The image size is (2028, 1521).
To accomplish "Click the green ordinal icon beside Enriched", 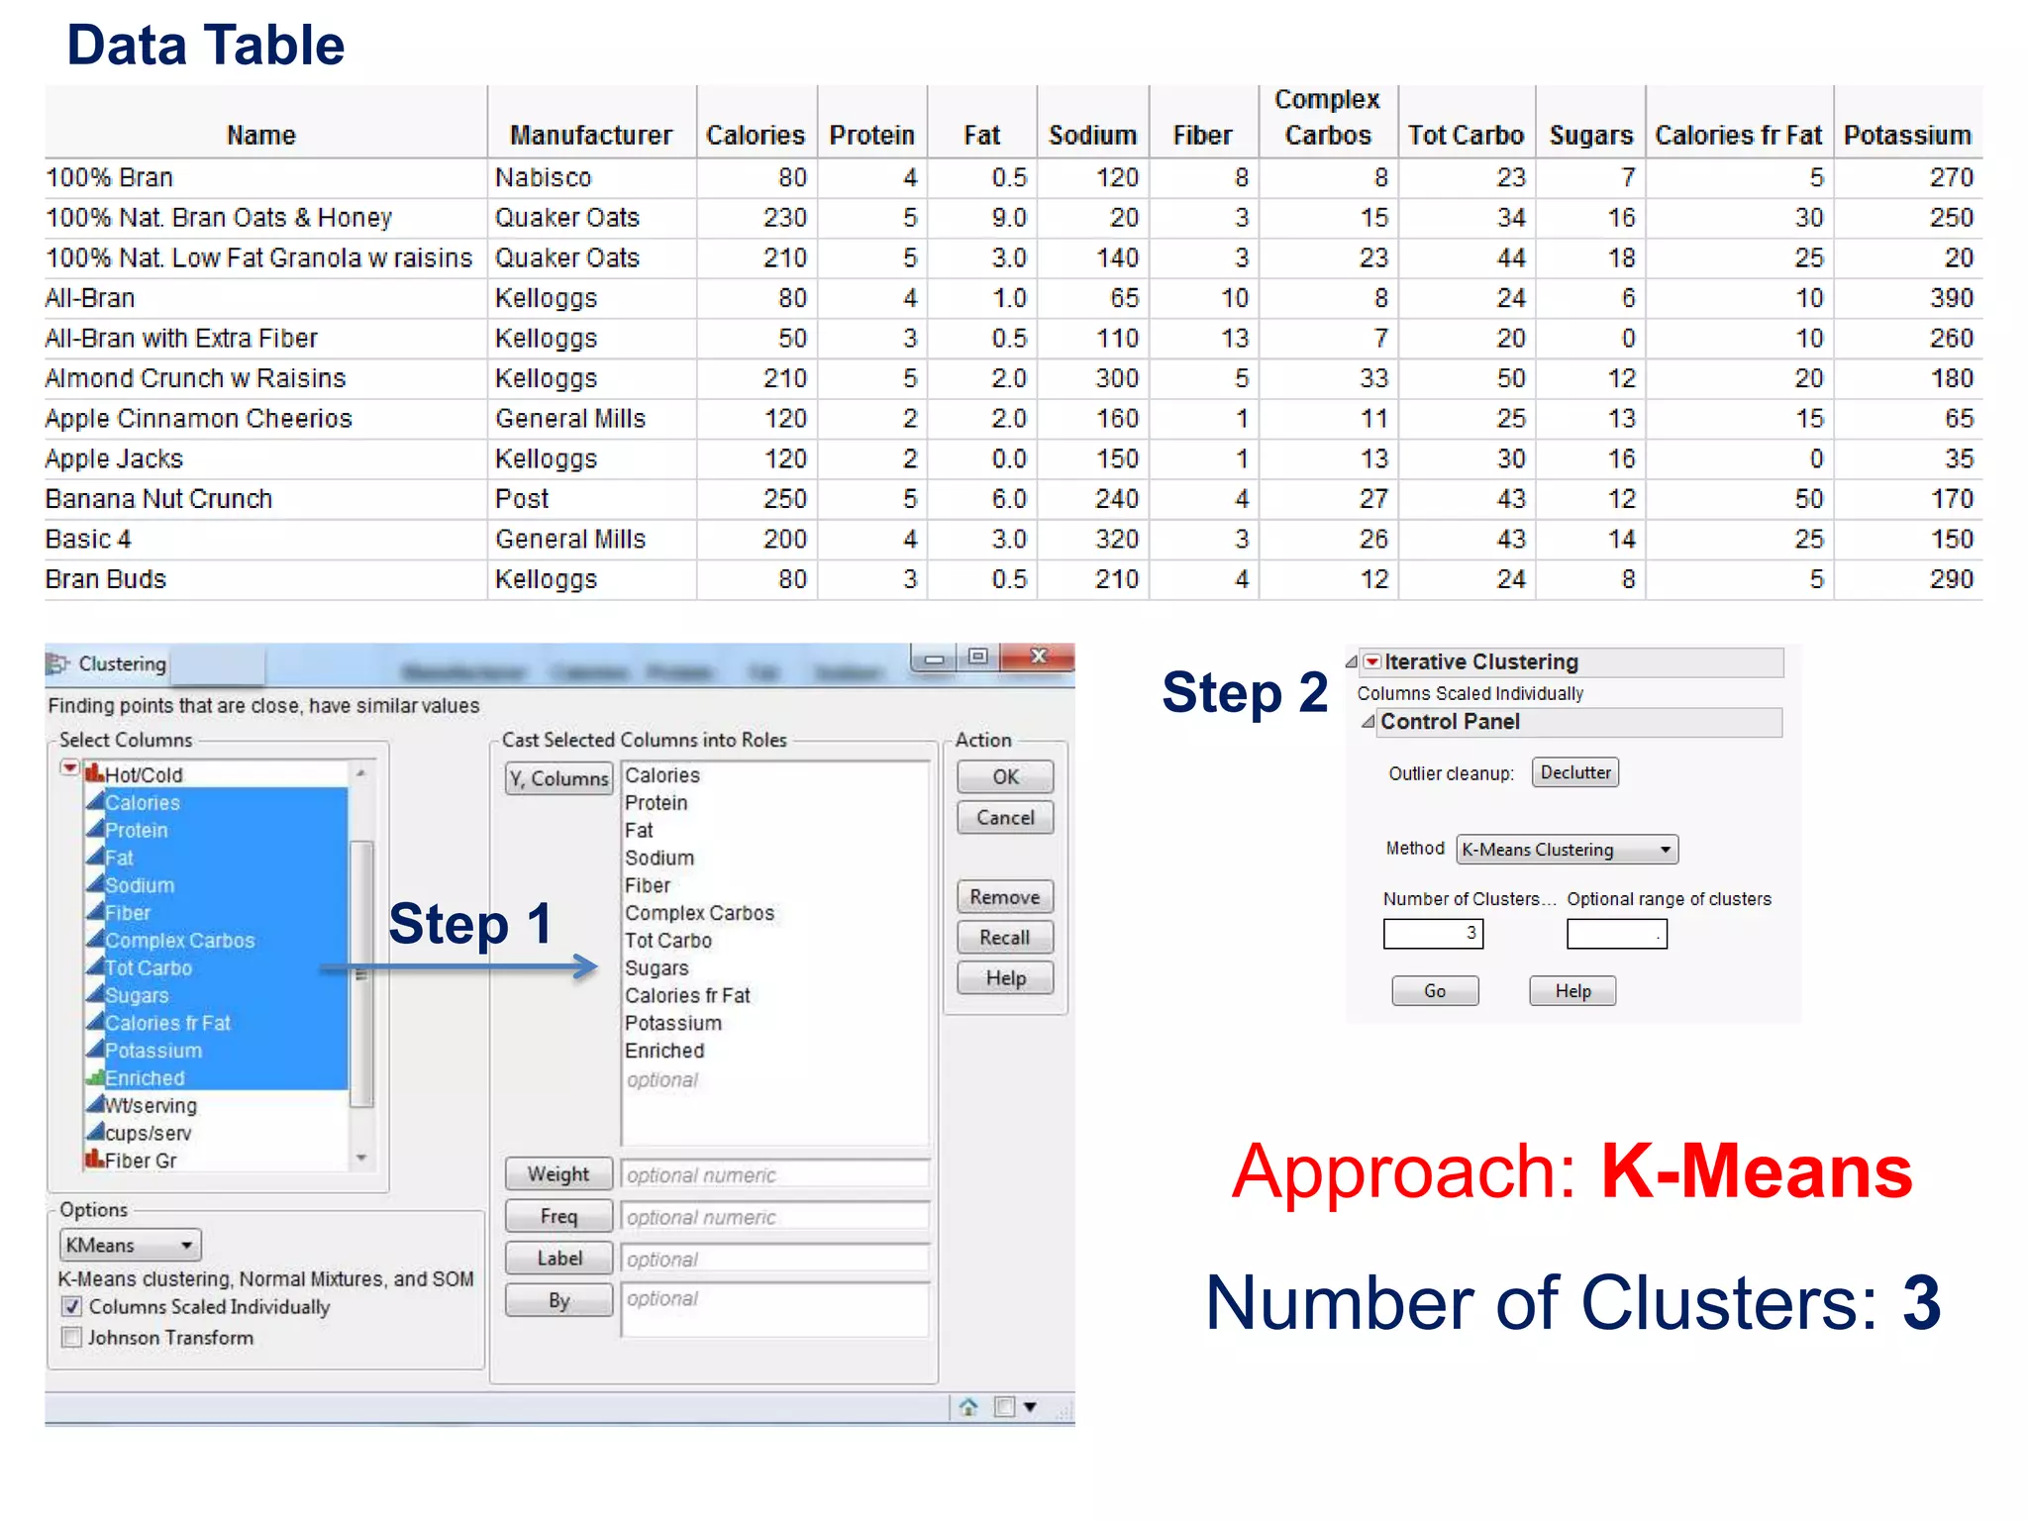I will pos(95,1077).
